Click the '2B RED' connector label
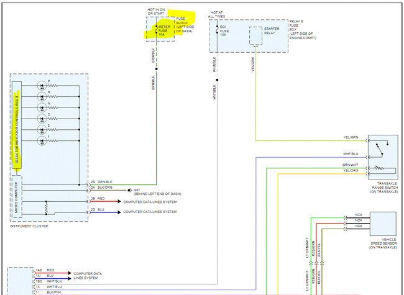 pyautogui.click(x=98, y=199)
